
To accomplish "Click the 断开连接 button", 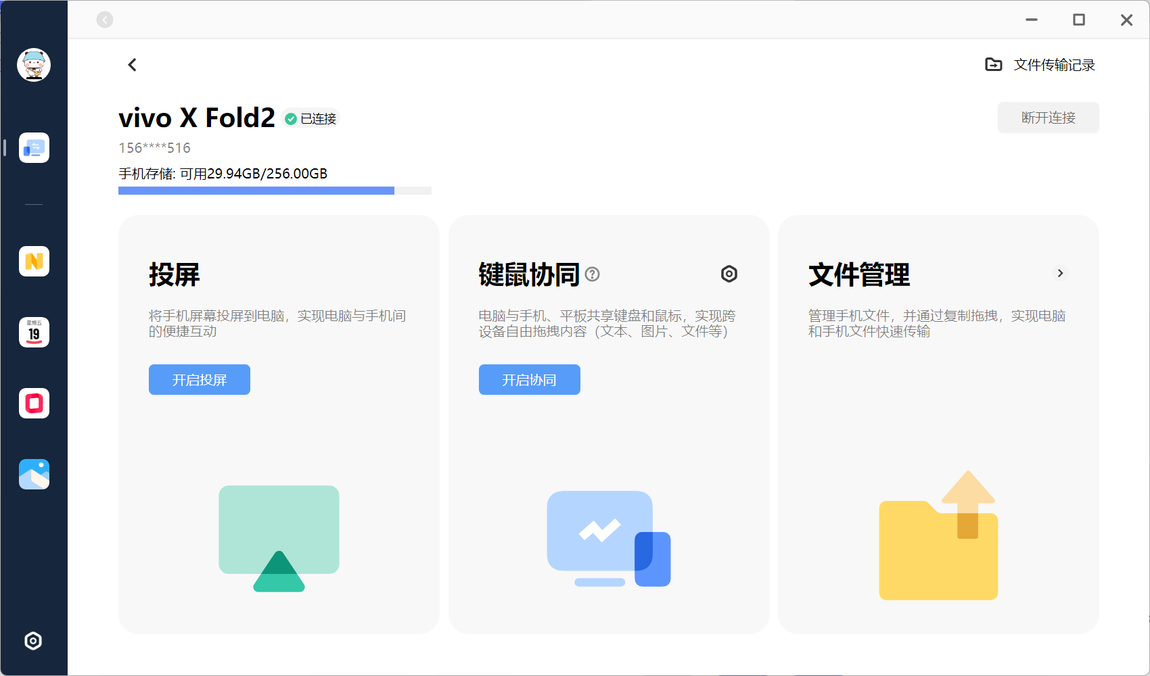I will (1049, 118).
